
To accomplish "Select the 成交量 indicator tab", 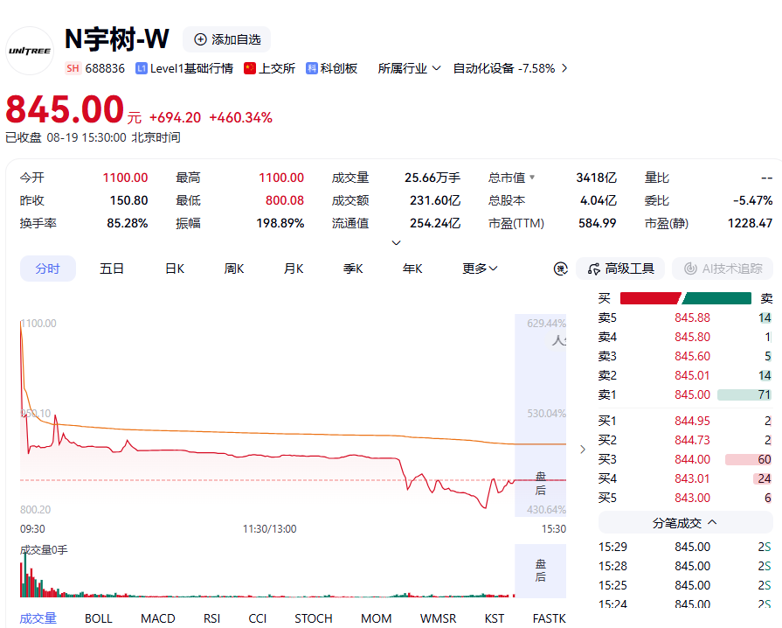I will pos(38,618).
